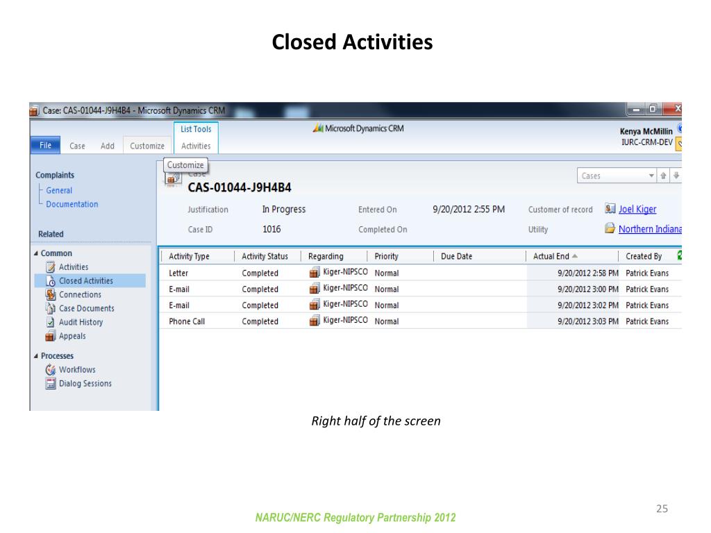Click the account icon beside Northern Indiana
The width and height of the screenshot is (711, 533).
610,228
